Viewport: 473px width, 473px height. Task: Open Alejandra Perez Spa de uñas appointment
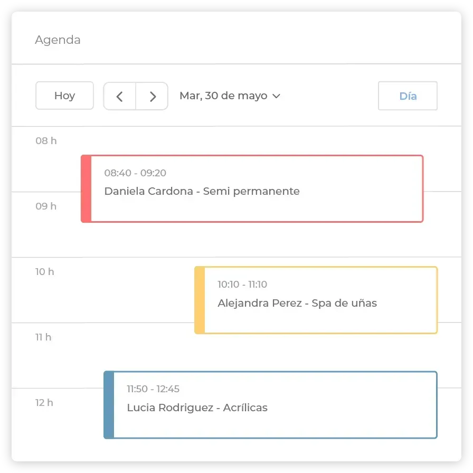[x=316, y=300]
